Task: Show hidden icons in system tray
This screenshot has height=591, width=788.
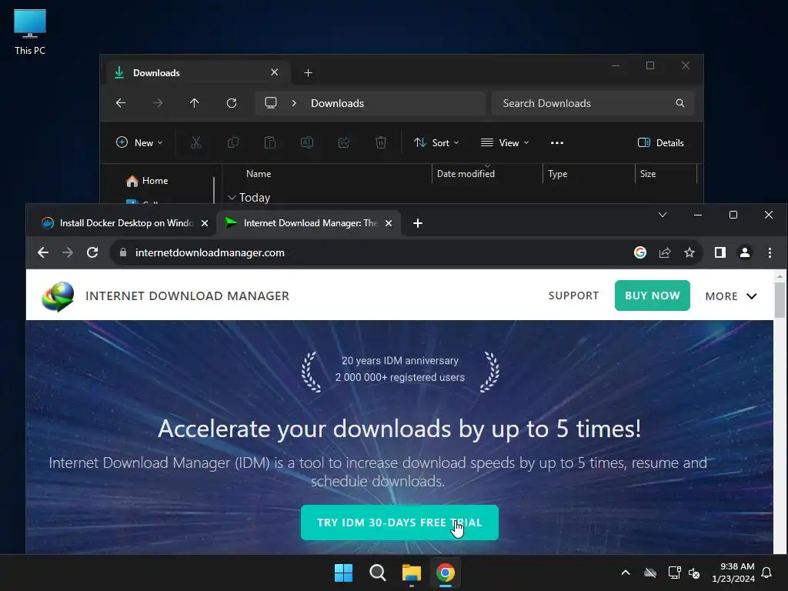Action: (x=626, y=573)
